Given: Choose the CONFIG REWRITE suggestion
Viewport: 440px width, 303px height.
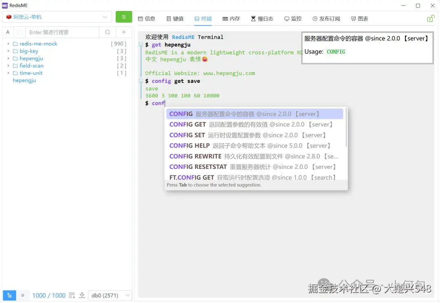Looking at the screenshot, I should pos(255,156).
